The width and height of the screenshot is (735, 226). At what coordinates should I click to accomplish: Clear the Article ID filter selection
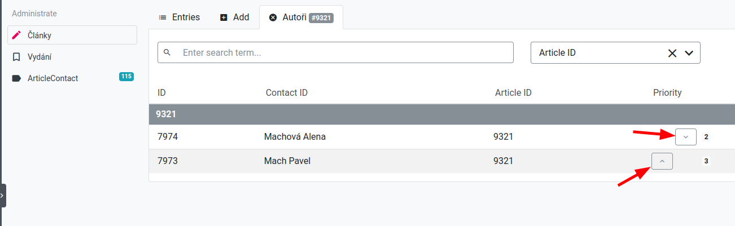click(x=672, y=53)
